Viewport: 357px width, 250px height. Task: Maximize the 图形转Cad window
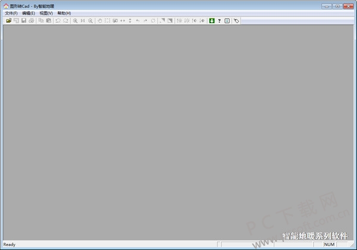tap(337, 6)
